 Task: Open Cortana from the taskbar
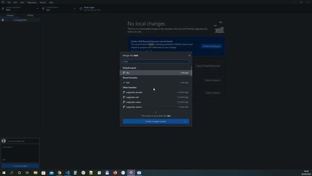pos(19,173)
